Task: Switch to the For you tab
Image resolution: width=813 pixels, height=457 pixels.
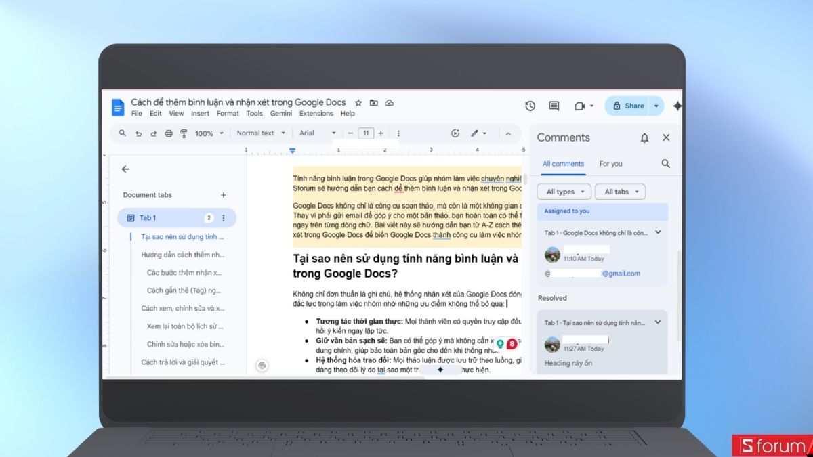Action: (610, 164)
